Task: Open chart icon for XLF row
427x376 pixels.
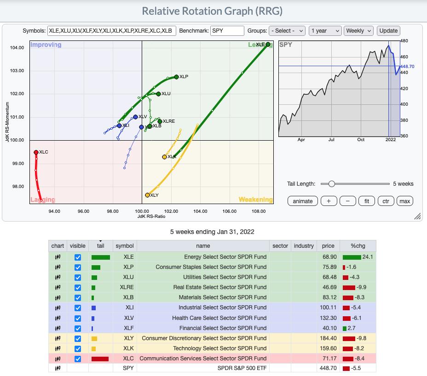Action: point(58,328)
